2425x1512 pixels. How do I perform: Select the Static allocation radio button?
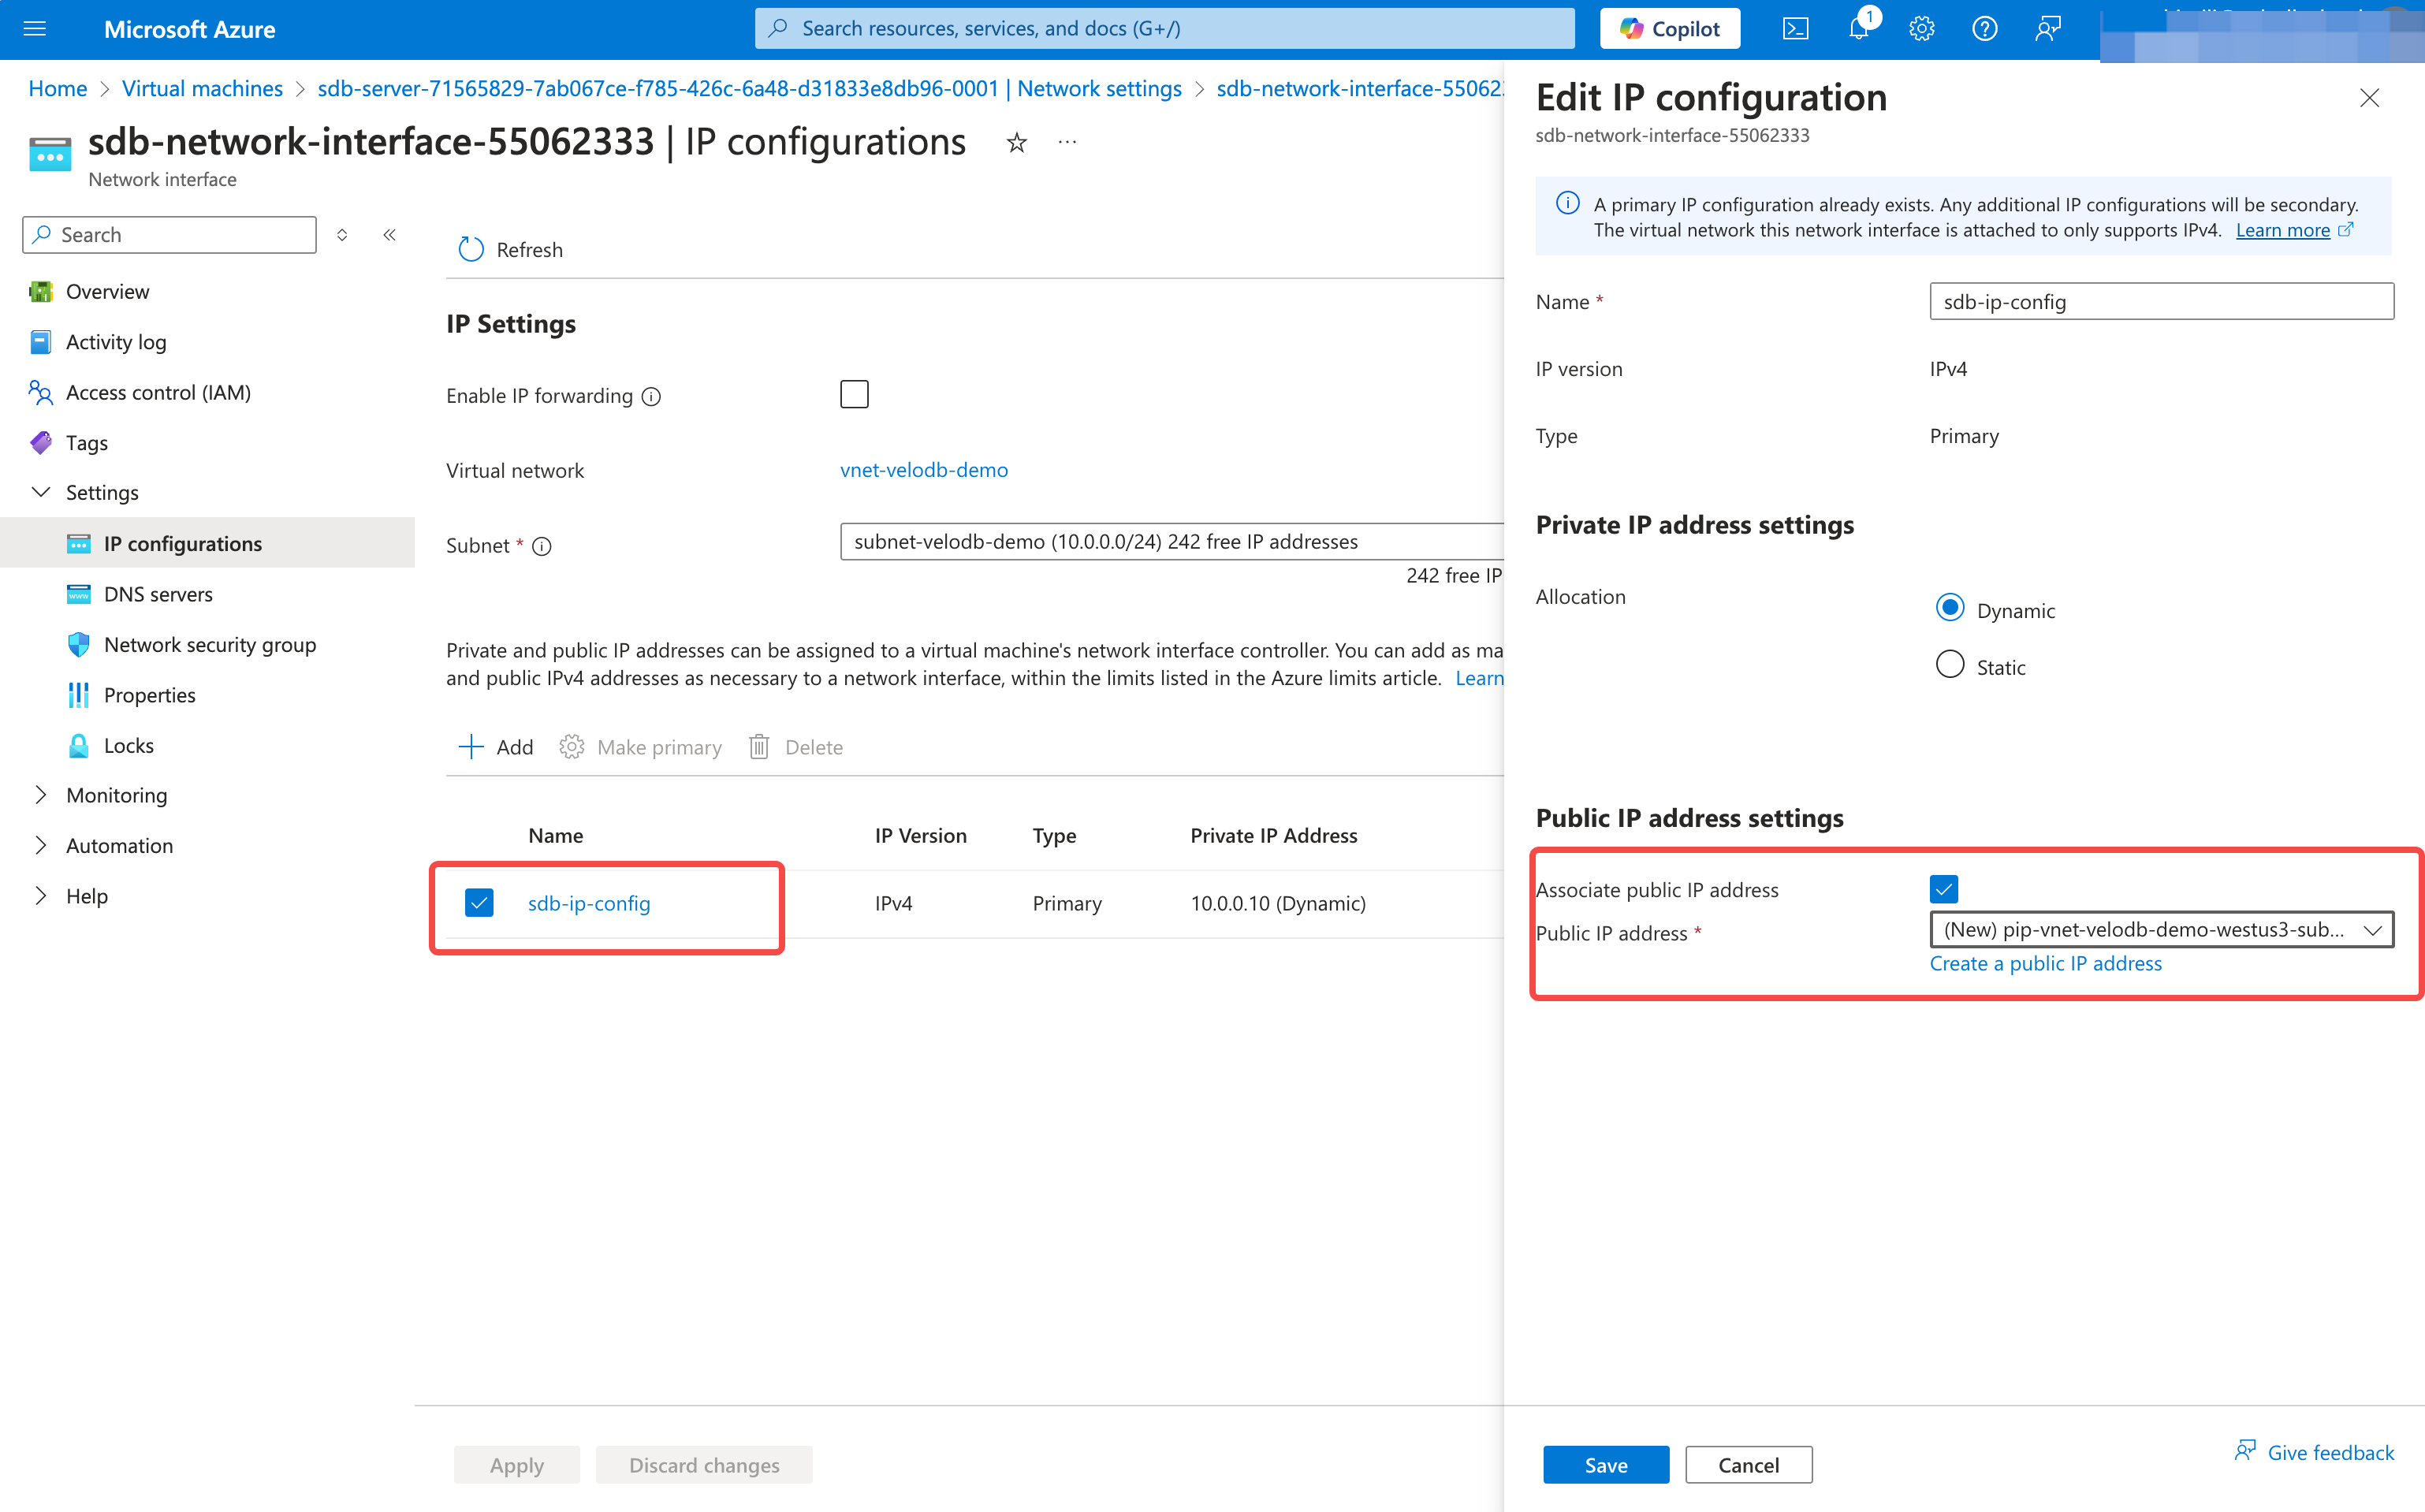(1949, 665)
